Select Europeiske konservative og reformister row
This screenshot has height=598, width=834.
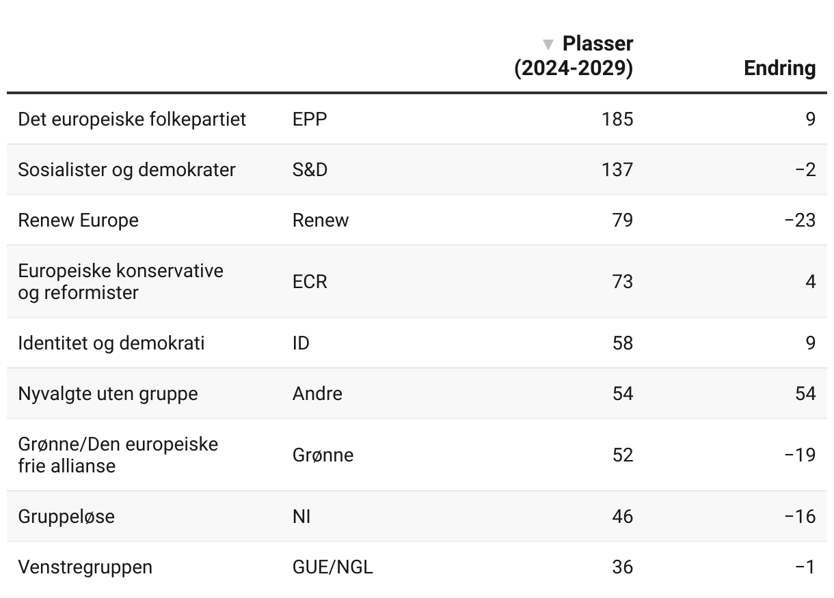[x=417, y=281]
